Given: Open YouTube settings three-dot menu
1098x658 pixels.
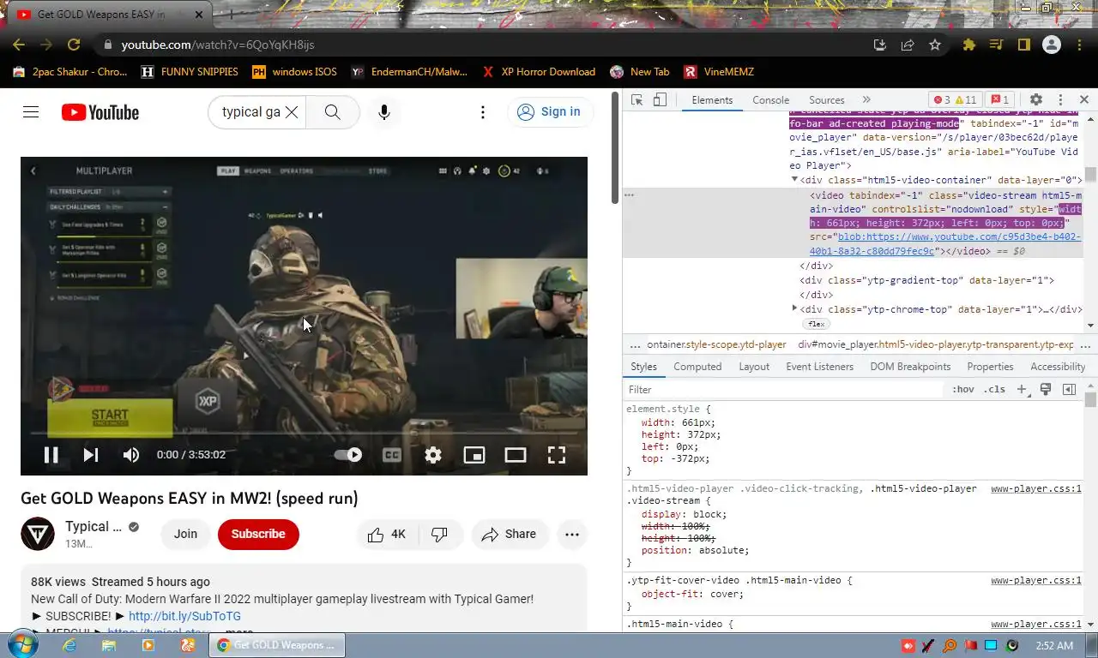Looking at the screenshot, I should (483, 112).
